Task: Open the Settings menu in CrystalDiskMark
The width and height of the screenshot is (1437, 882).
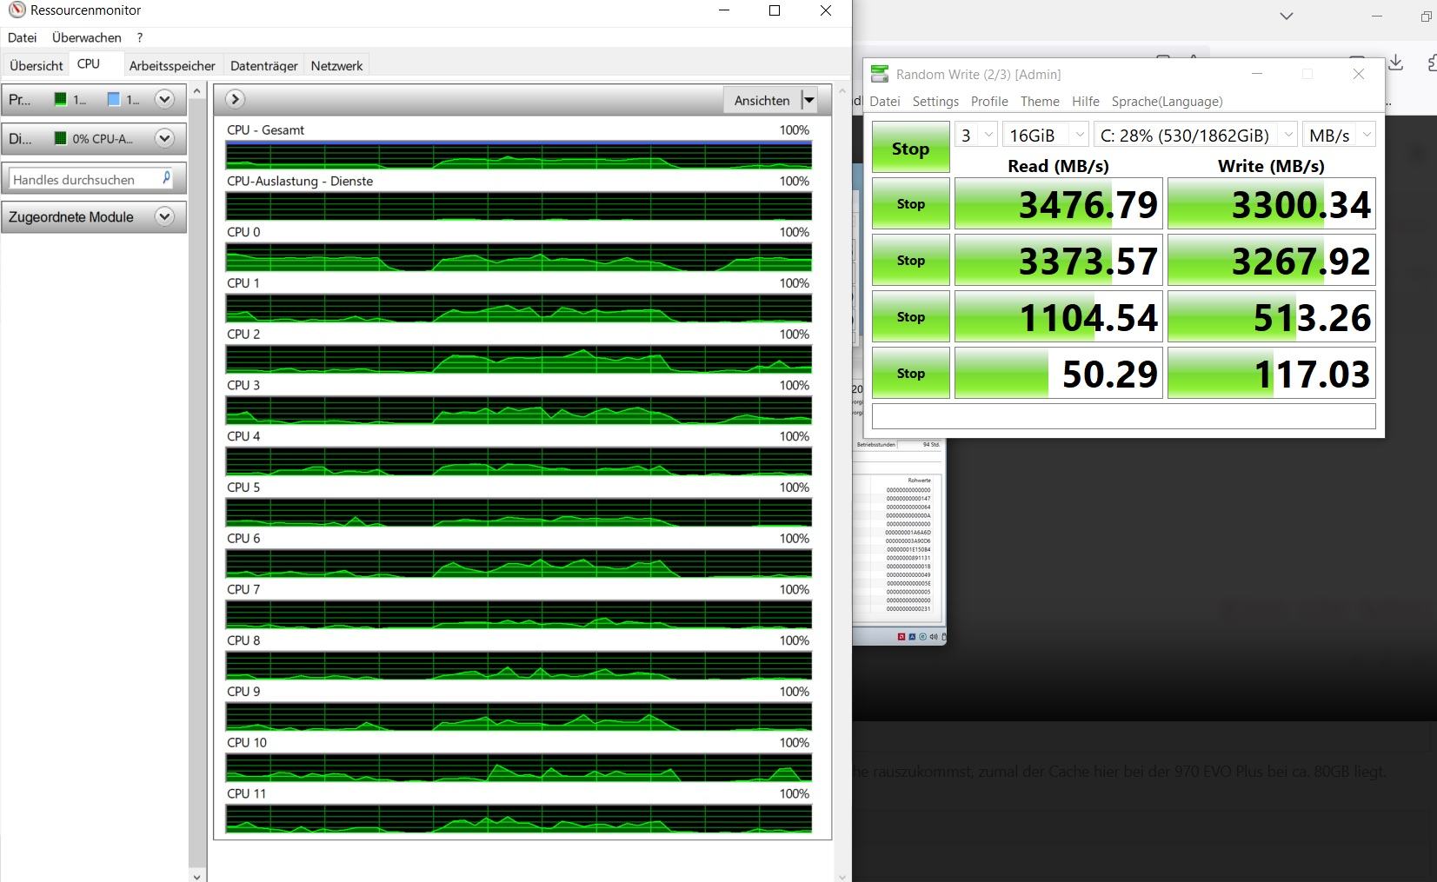Action: (935, 101)
